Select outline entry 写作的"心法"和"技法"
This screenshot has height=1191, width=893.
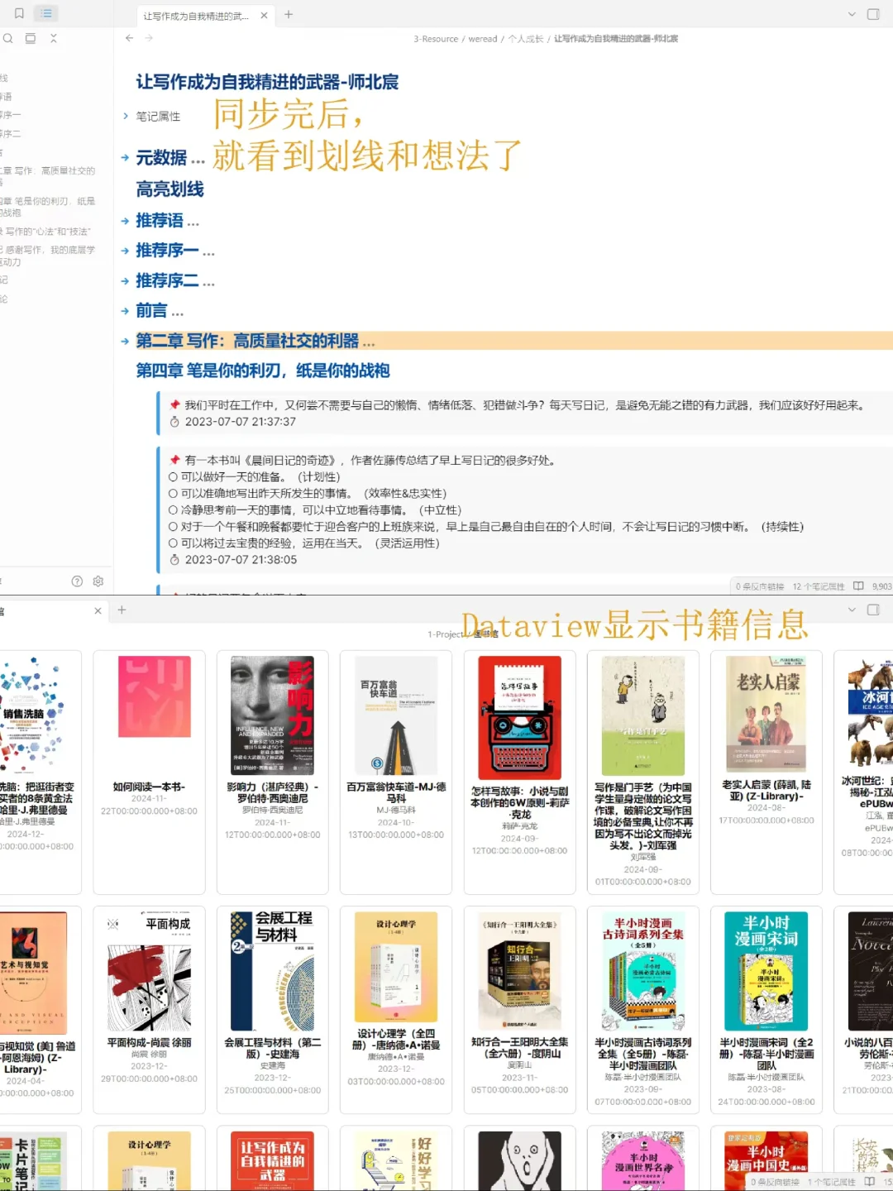[x=45, y=232]
